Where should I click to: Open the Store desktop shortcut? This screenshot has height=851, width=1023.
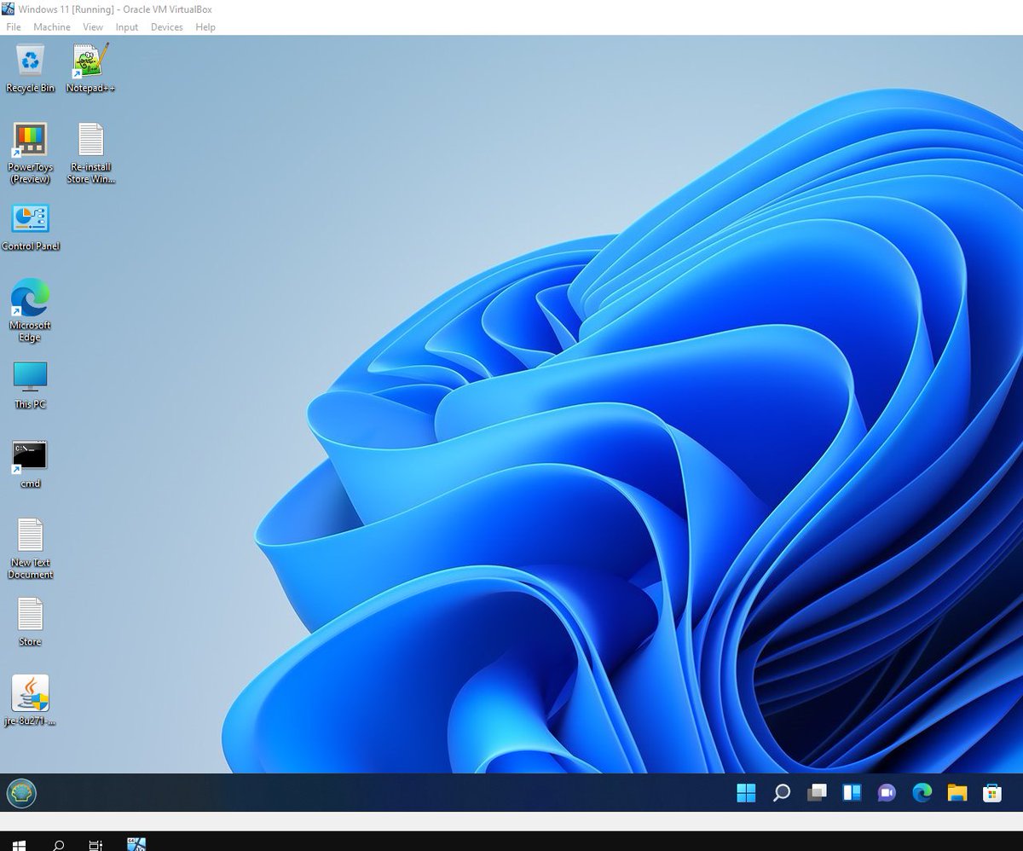click(29, 616)
